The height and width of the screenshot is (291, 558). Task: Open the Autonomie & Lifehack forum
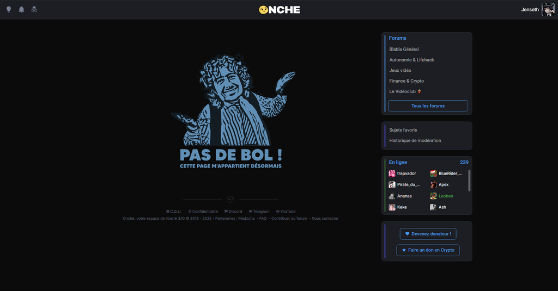[411, 60]
